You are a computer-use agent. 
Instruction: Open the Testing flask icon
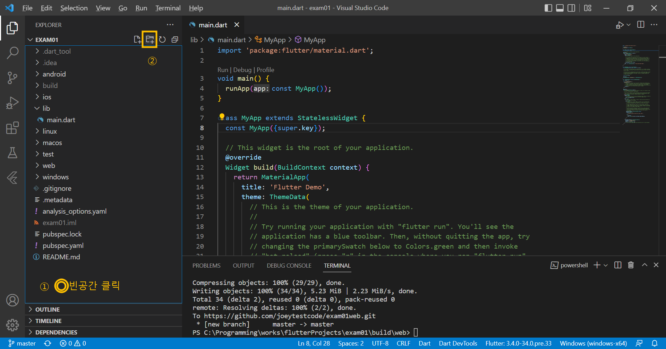coord(12,153)
